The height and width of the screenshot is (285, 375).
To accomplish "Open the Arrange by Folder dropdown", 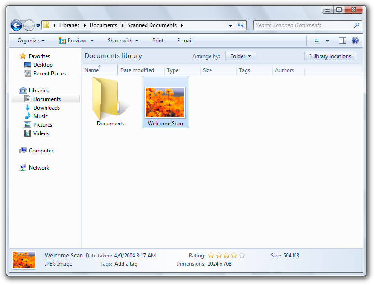I will coord(241,56).
